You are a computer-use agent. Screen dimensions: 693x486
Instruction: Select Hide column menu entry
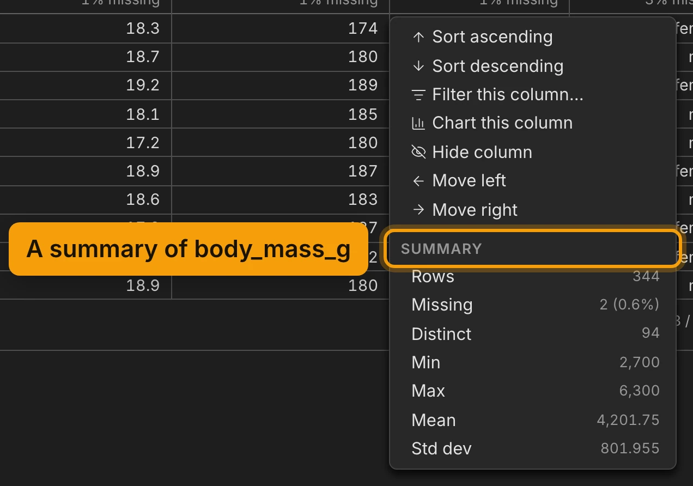pyautogui.click(x=533, y=152)
